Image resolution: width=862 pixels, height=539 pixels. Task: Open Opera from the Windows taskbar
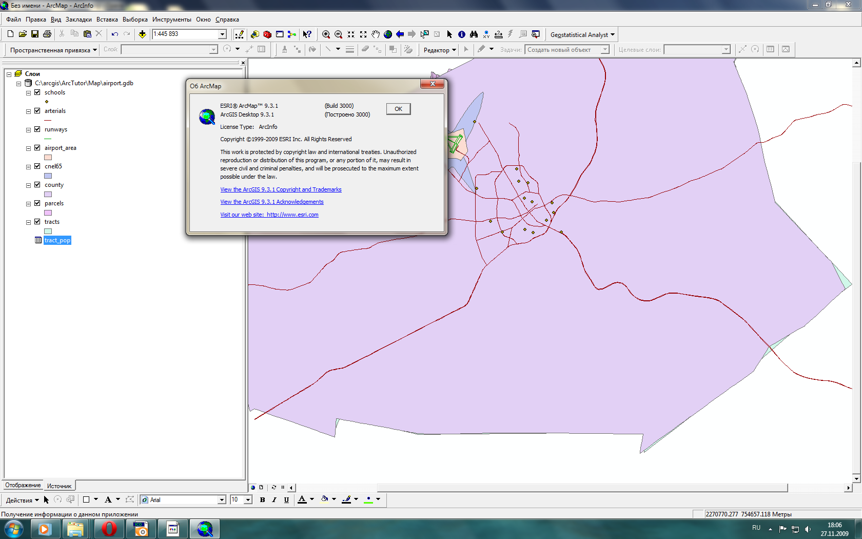pyautogui.click(x=109, y=528)
